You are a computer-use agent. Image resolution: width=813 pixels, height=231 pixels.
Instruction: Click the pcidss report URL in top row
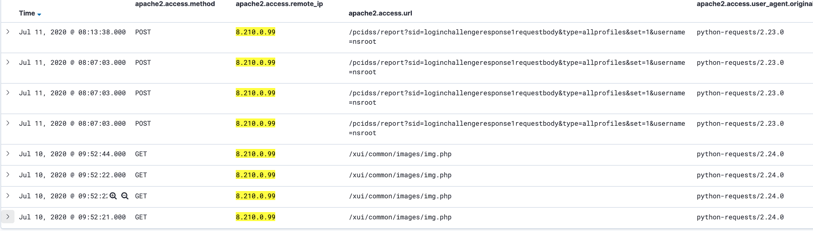click(x=517, y=37)
